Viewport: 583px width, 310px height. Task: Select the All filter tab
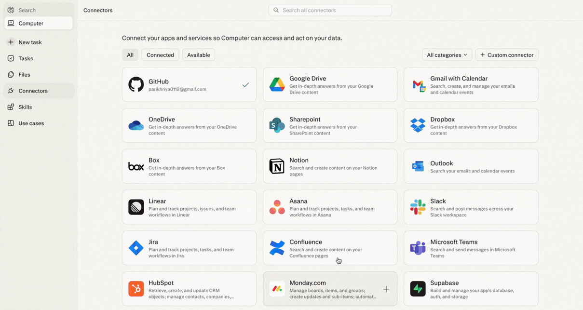pos(130,55)
